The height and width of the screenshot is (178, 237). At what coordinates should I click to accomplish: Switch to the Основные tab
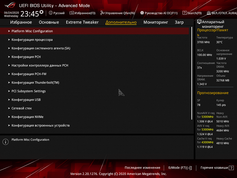(49, 22)
